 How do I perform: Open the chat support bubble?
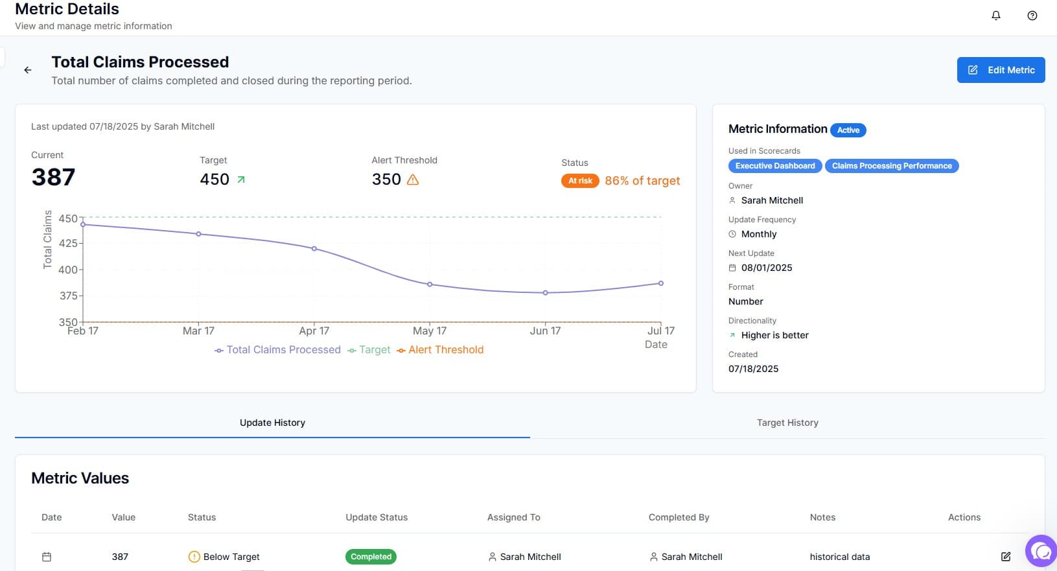[x=1042, y=552]
